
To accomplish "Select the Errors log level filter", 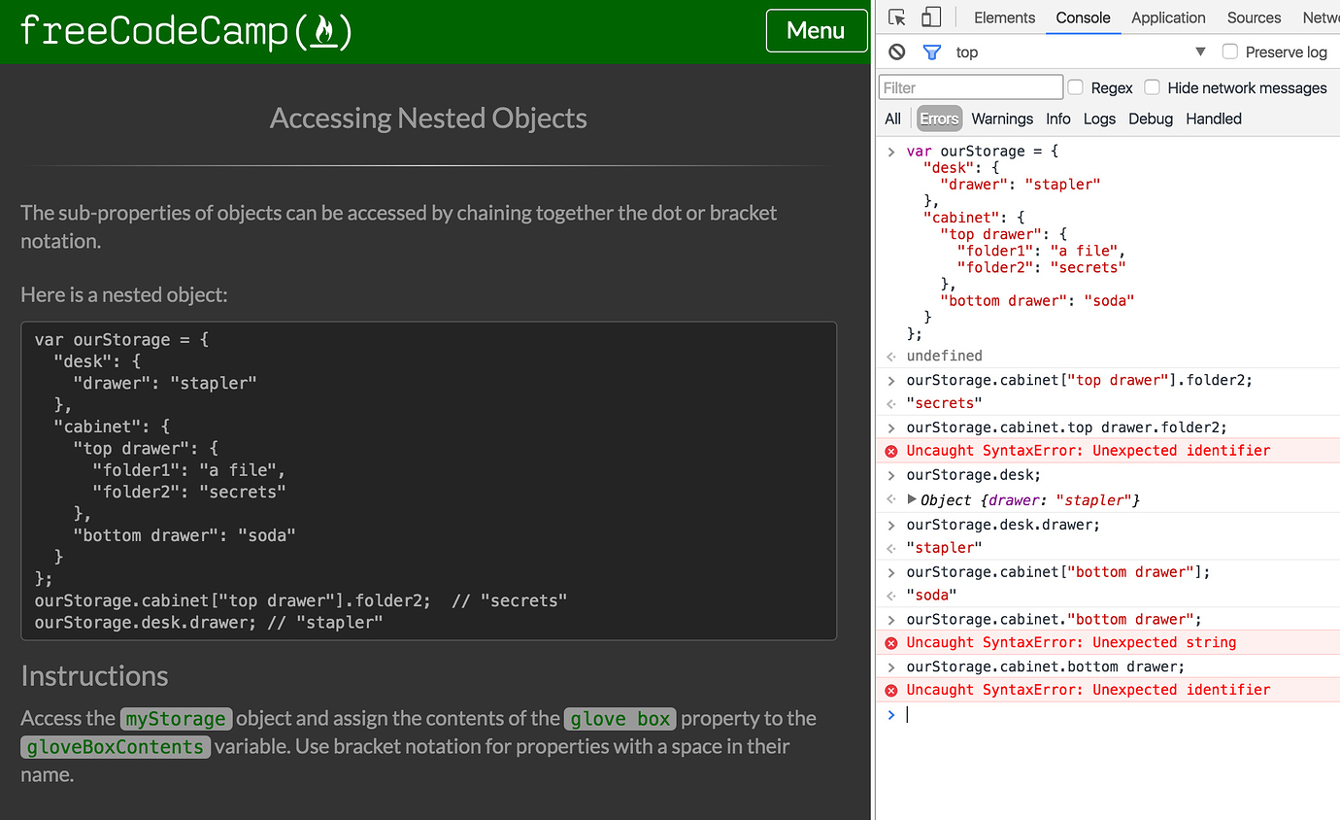I will [x=938, y=119].
